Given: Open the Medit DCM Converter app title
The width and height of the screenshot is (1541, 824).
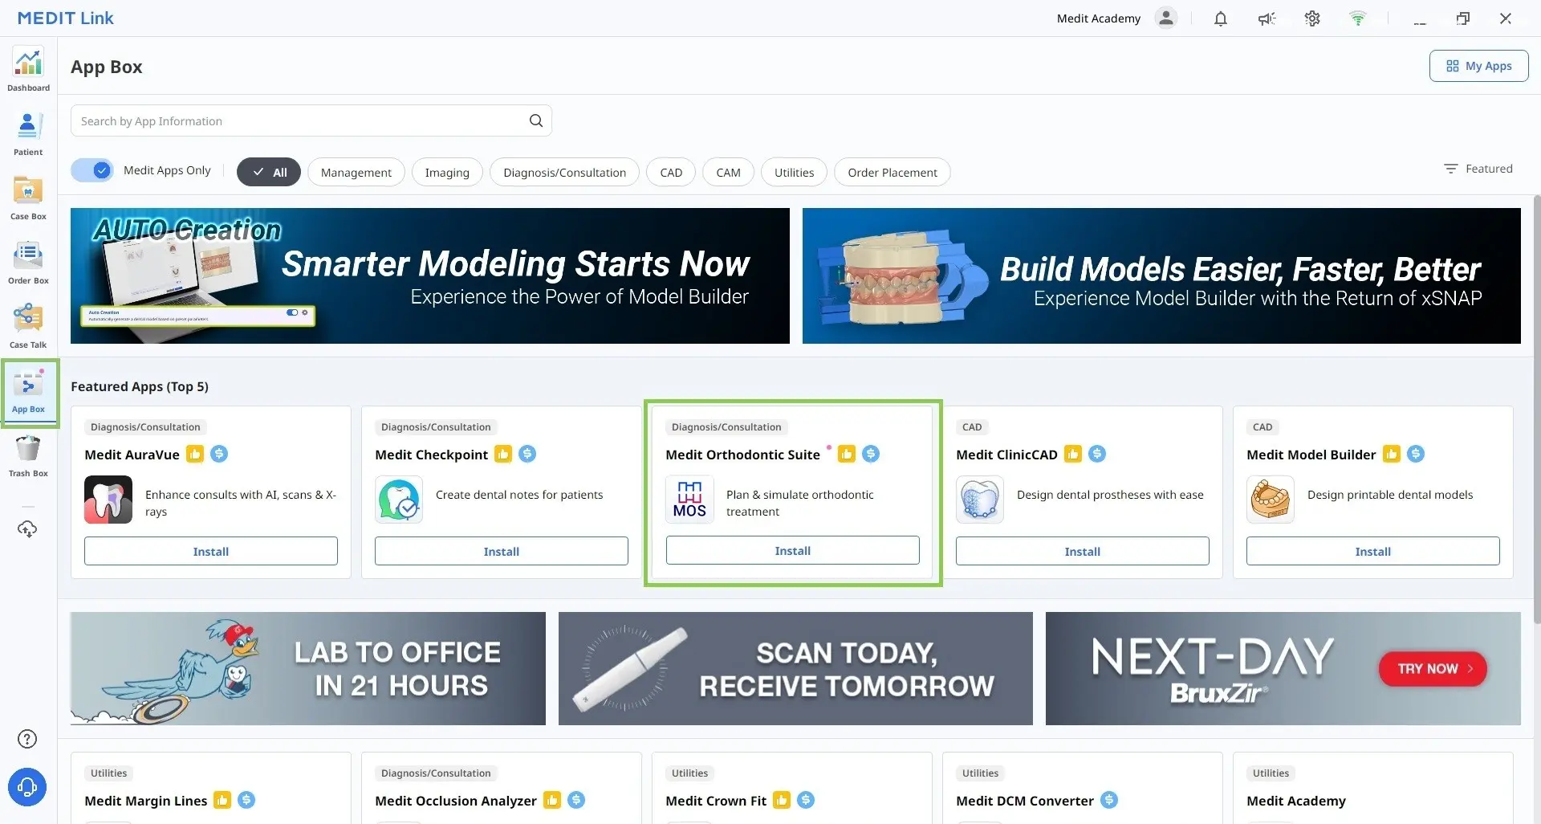Looking at the screenshot, I should tap(1025, 801).
